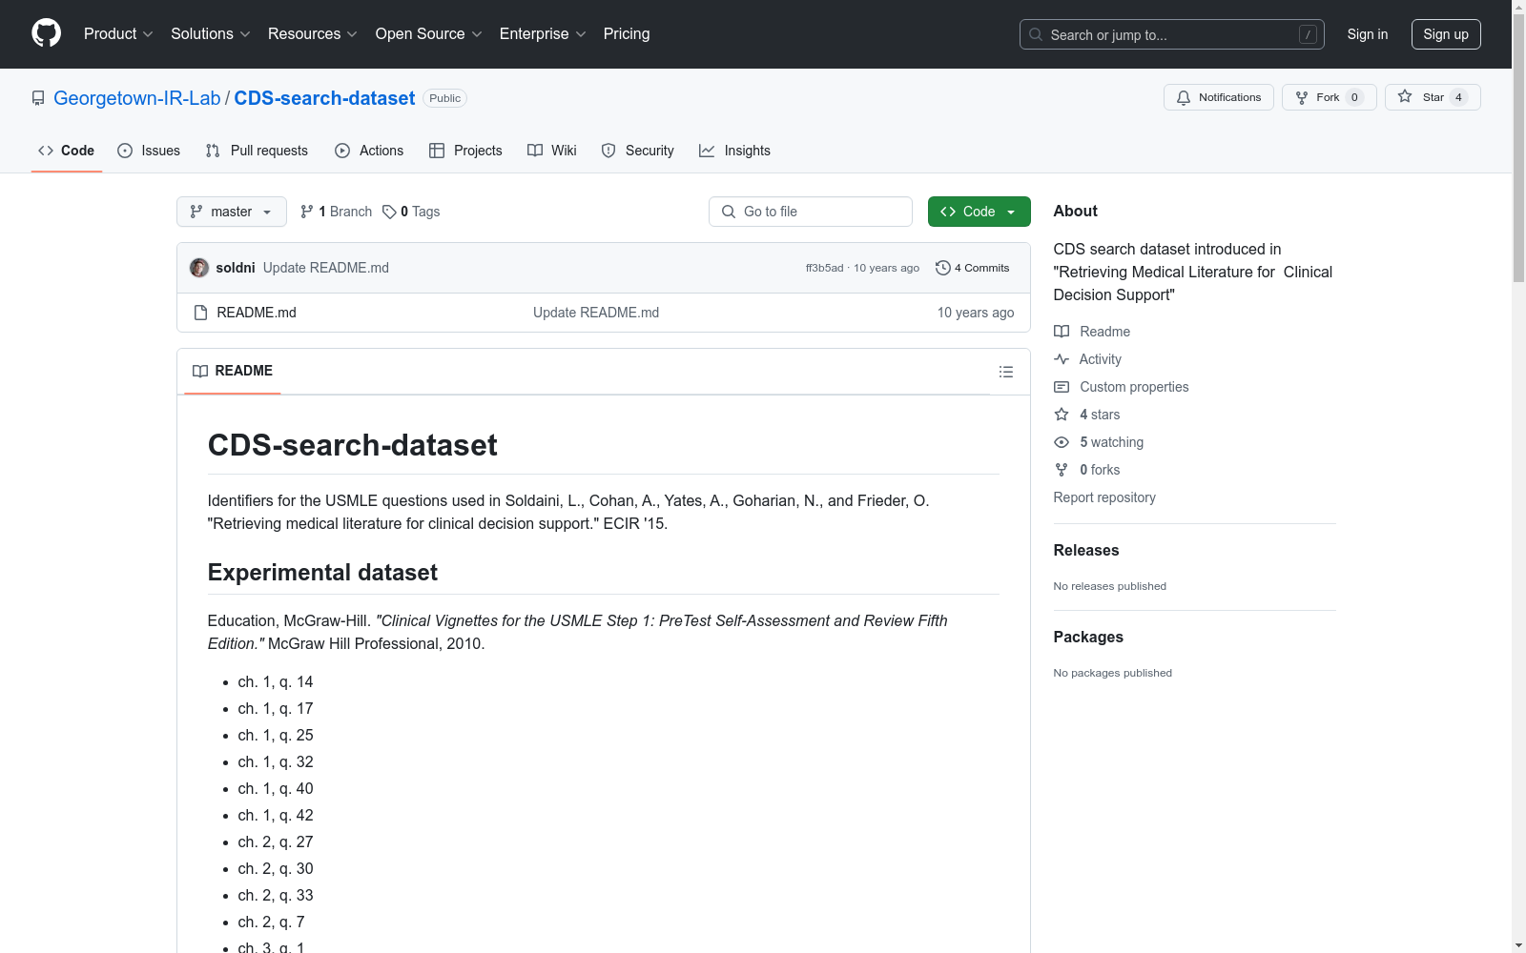Screen dimensions: 1526x953
Task: Click the Go to file search field
Action: coord(811,212)
